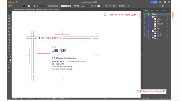Open the Arrange Documents icon

point(165,2)
